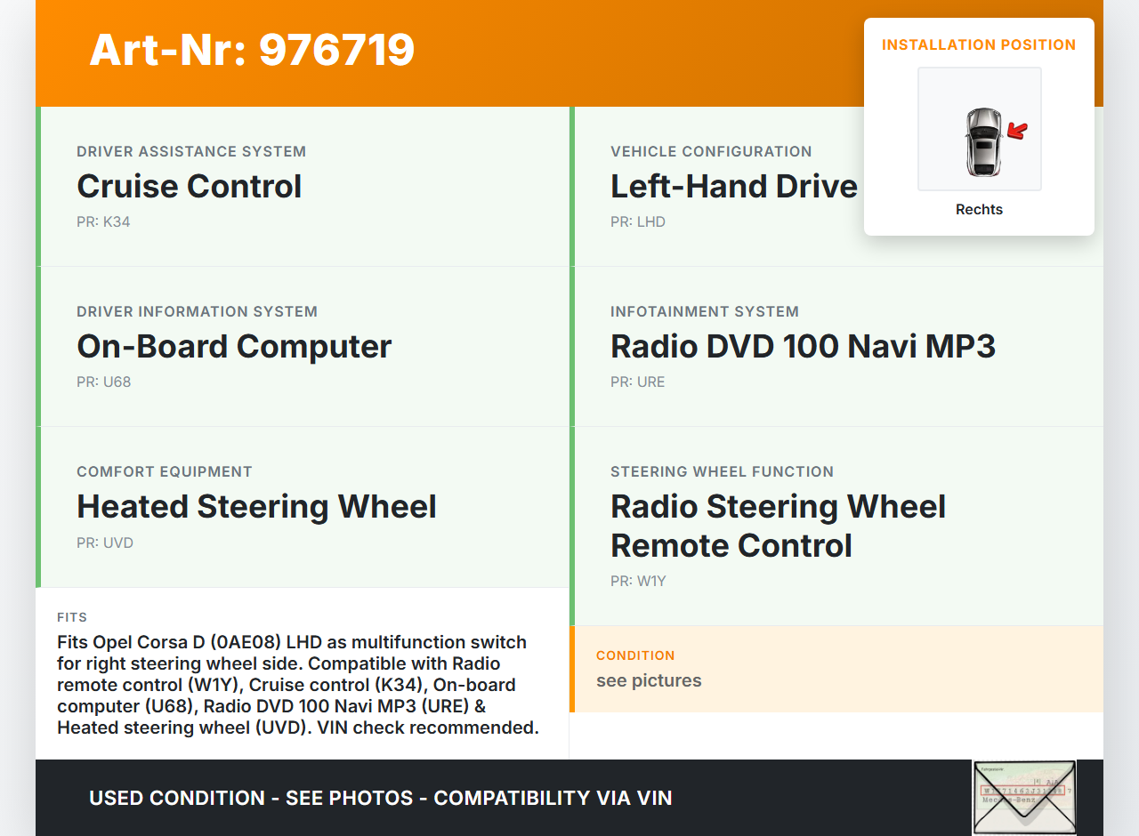Click the Condition 'see pictures' text
The image size is (1139, 836).
pos(649,681)
